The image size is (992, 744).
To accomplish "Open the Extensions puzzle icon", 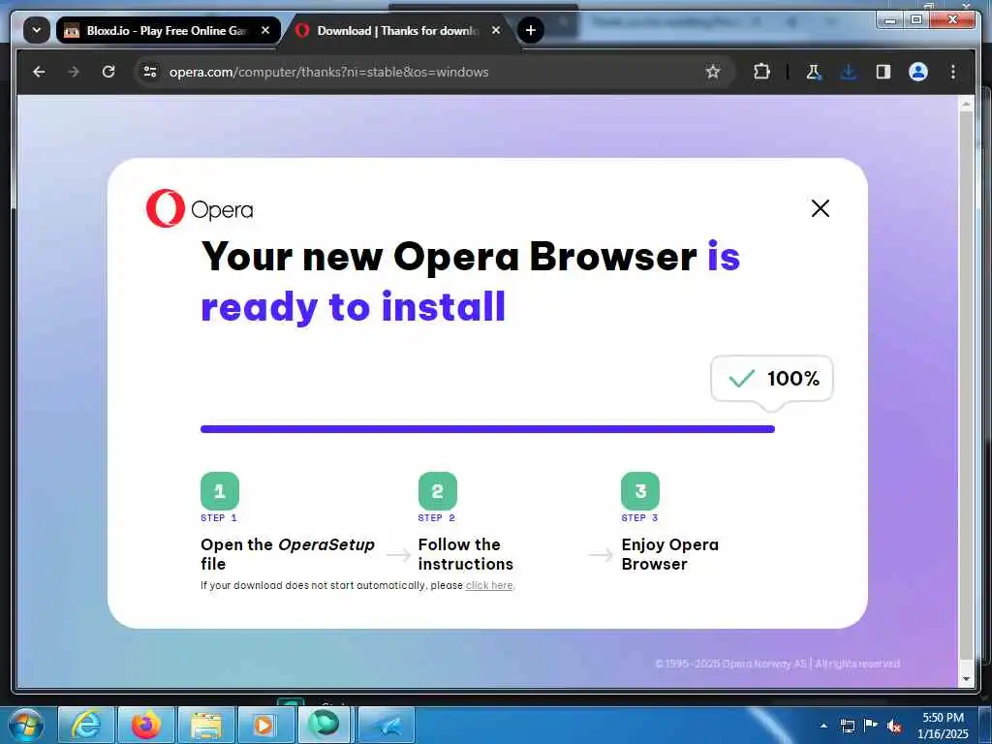I will [761, 72].
